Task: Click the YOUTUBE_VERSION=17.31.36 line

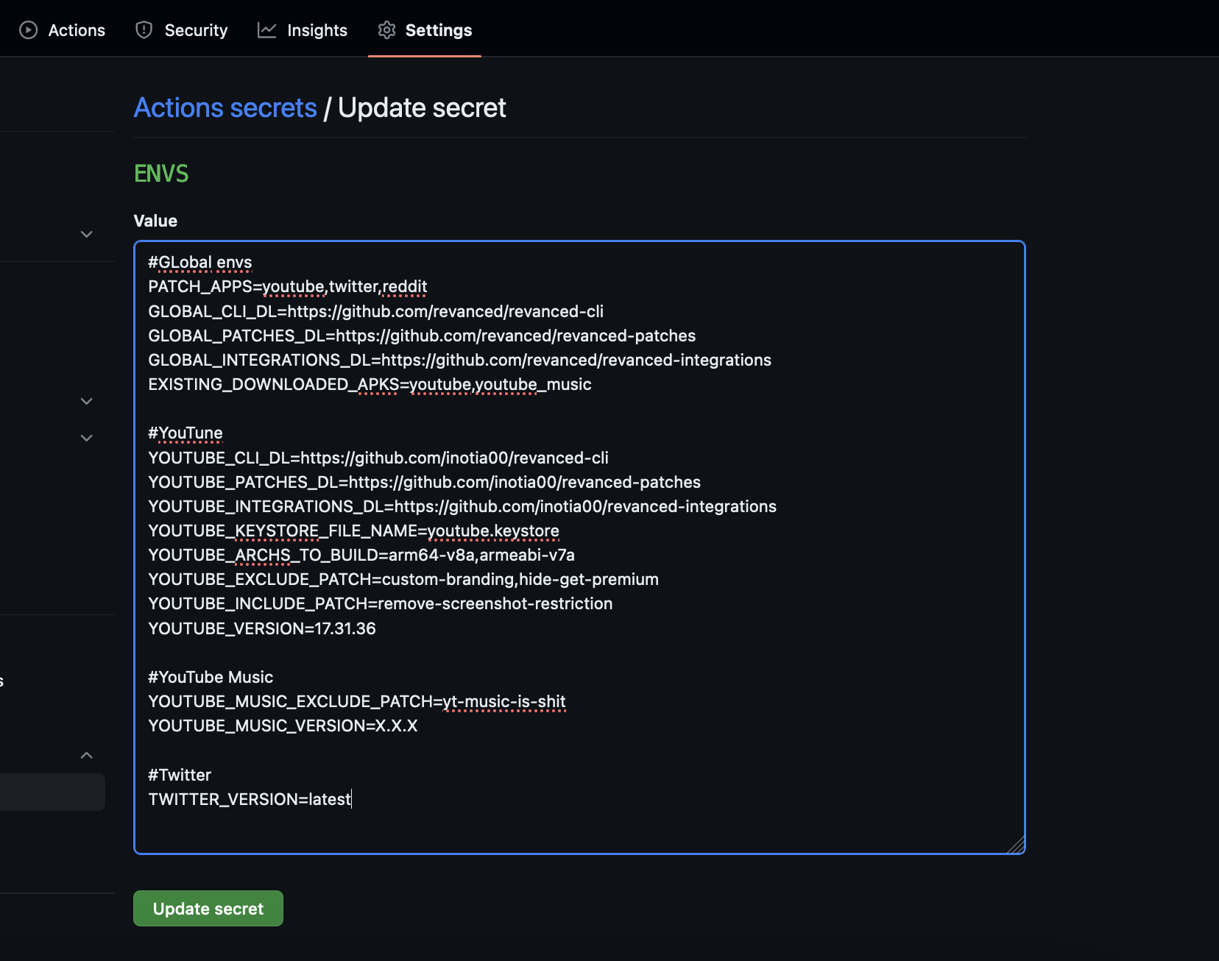Action: click(x=262, y=628)
